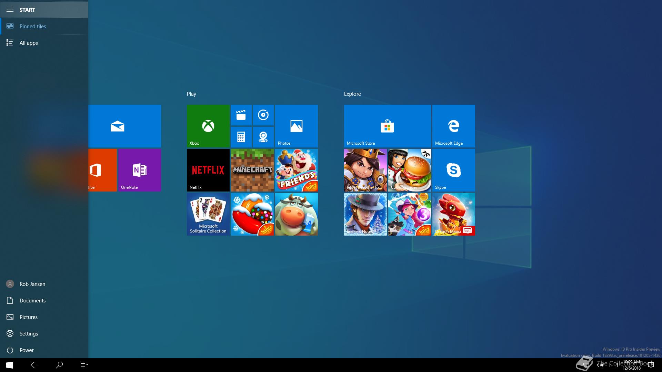
Task: Open the Calculator small tile
Action: 241,137
